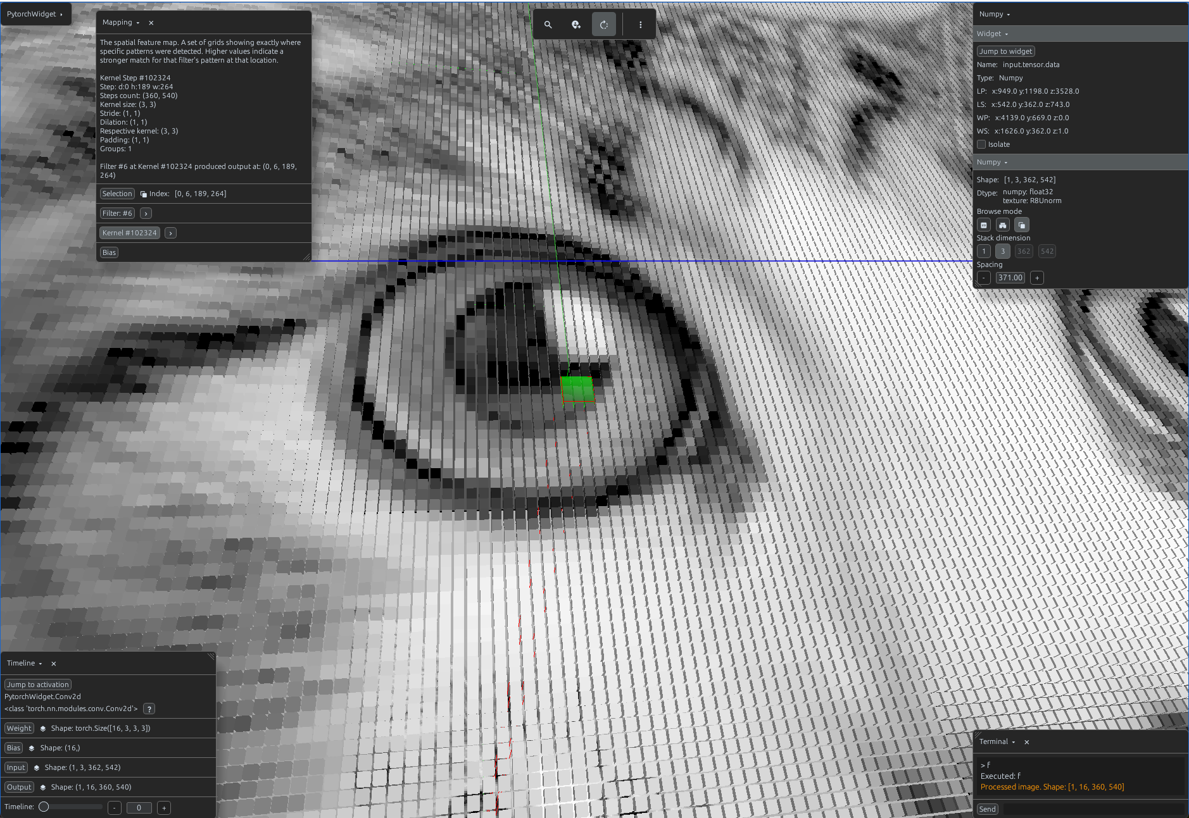Click the green highlighted cell in viewport

(577, 389)
